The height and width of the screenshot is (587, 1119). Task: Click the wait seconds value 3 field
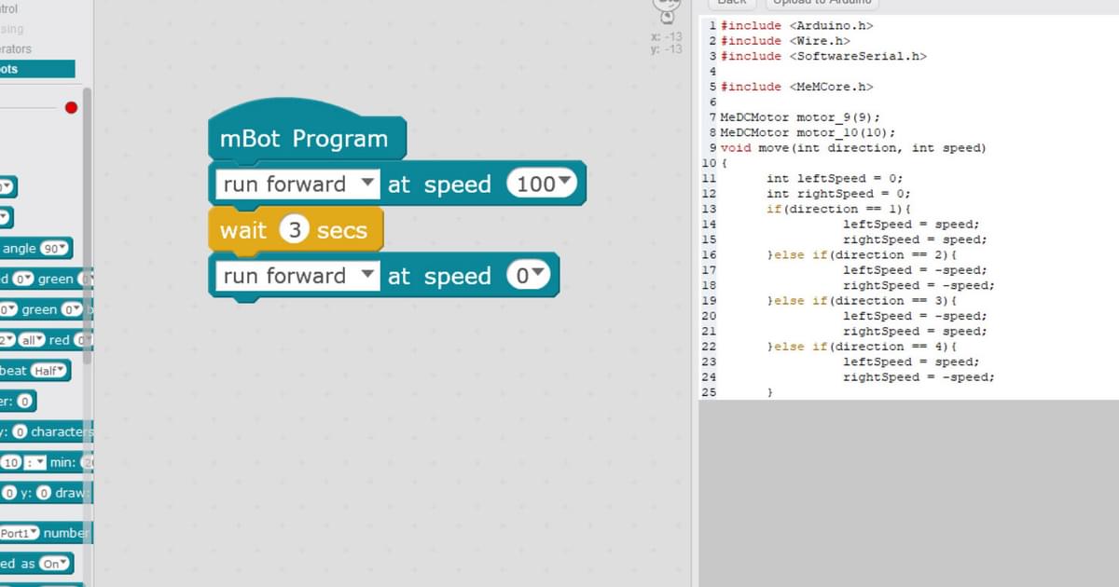[295, 230]
